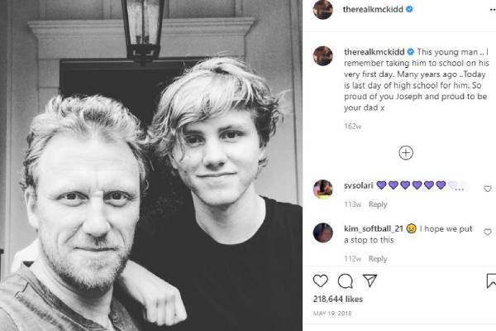Share the post via paper plane icon

click(x=370, y=281)
